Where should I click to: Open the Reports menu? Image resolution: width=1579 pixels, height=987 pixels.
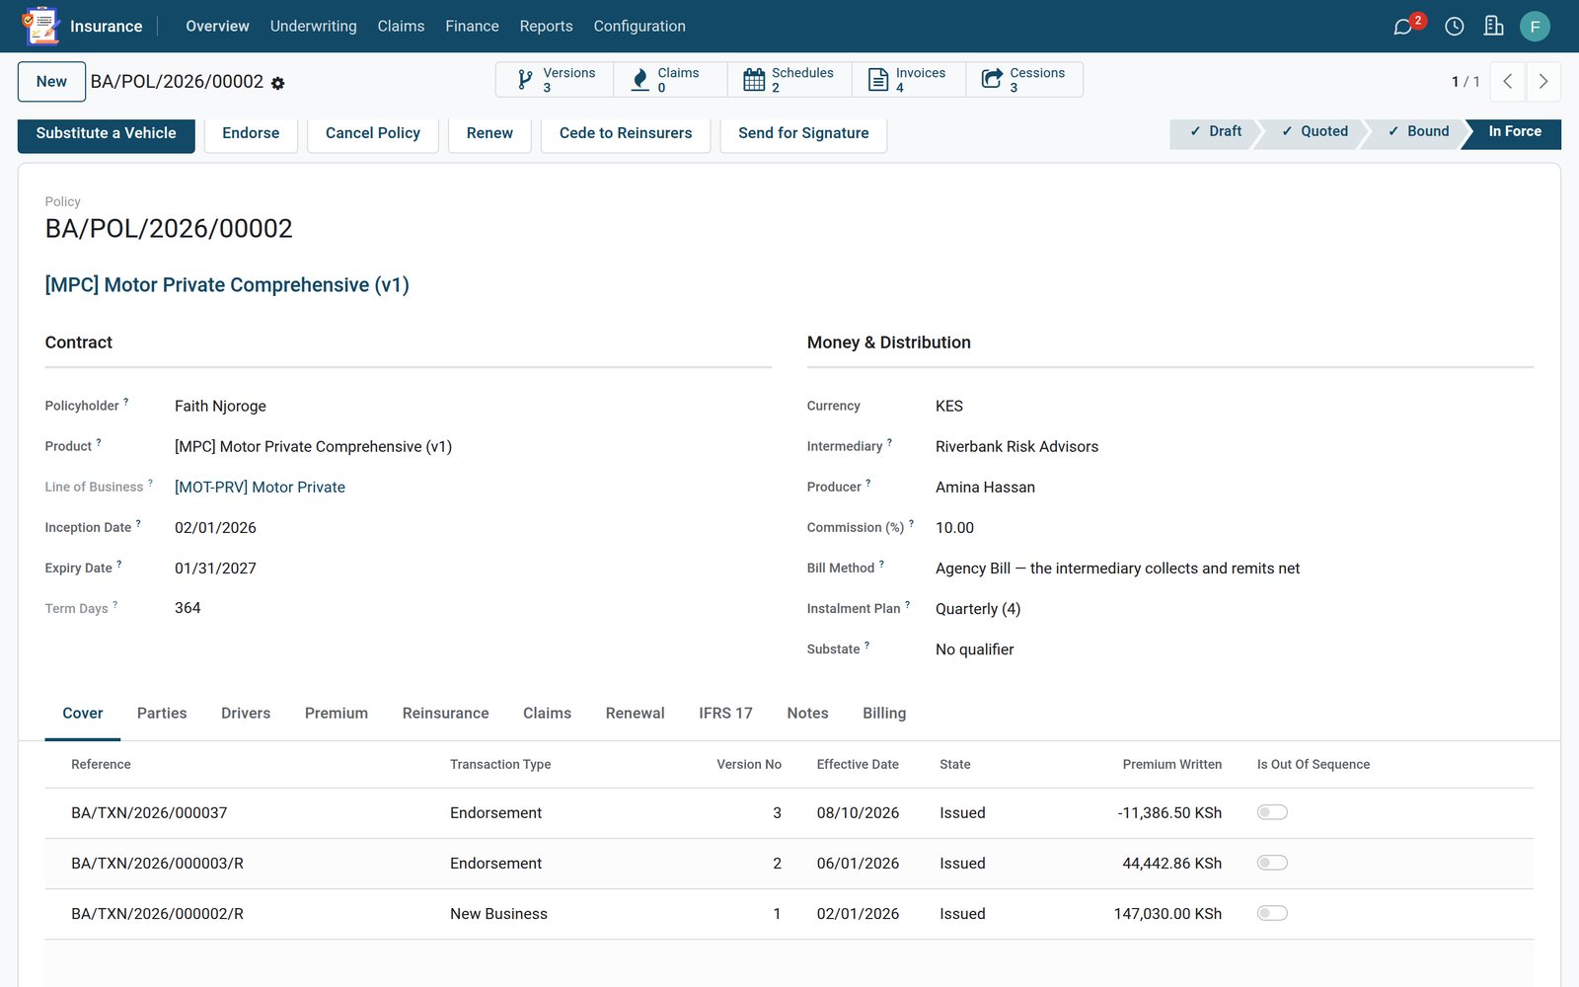(x=546, y=27)
